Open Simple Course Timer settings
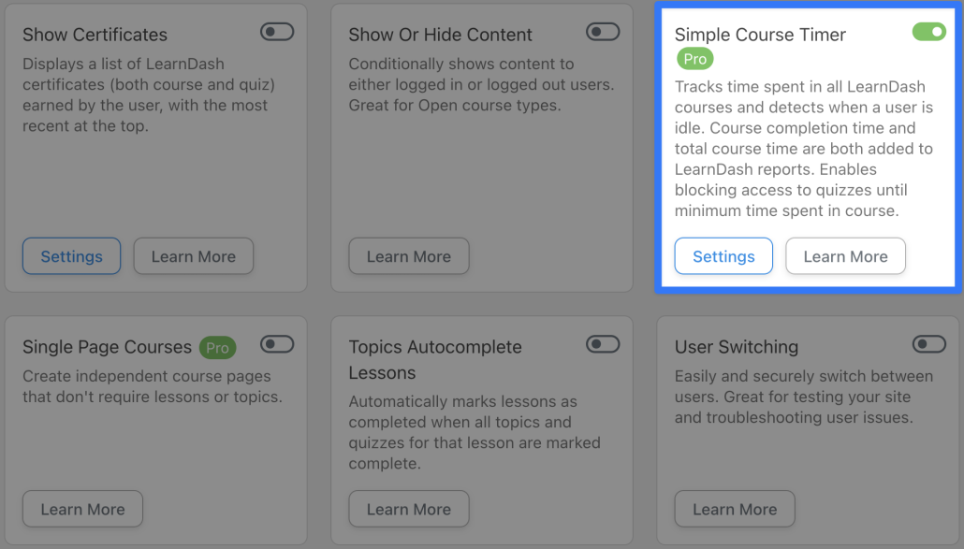 click(723, 255)
